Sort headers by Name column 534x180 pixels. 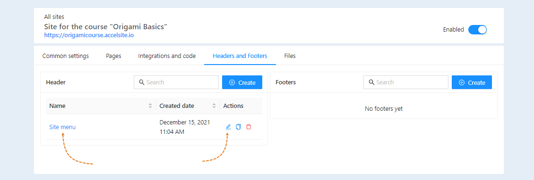150,106
